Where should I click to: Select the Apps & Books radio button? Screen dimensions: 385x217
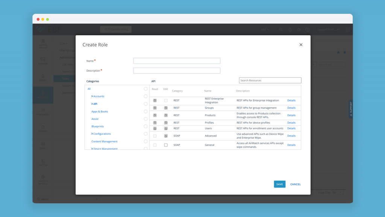click(146, 112)
